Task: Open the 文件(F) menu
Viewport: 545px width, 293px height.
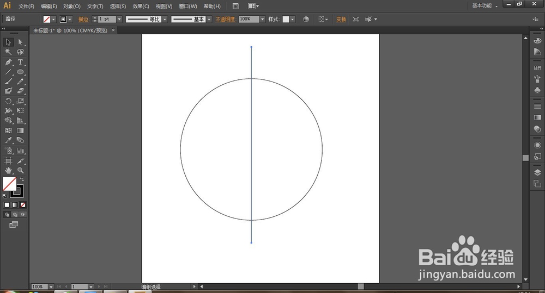Action: click(26, 6)
